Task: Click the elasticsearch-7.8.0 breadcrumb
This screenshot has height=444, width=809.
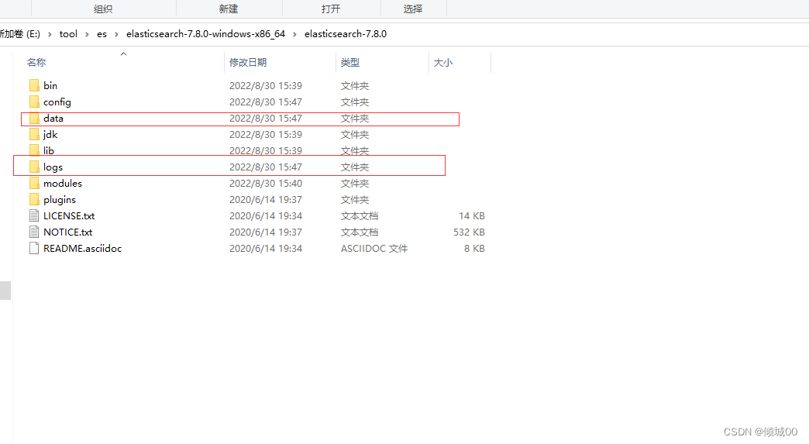Action: (345, 34)
